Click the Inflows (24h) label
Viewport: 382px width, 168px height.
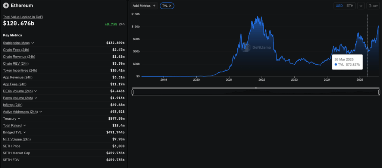pyautogui.click(x=13, y=105)
